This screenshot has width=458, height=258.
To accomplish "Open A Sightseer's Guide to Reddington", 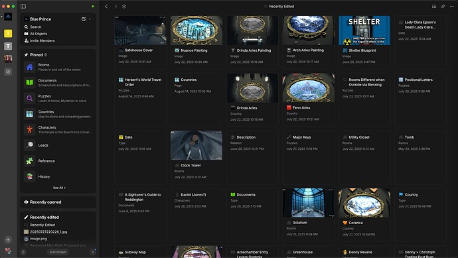I will (x=141, y=214).
